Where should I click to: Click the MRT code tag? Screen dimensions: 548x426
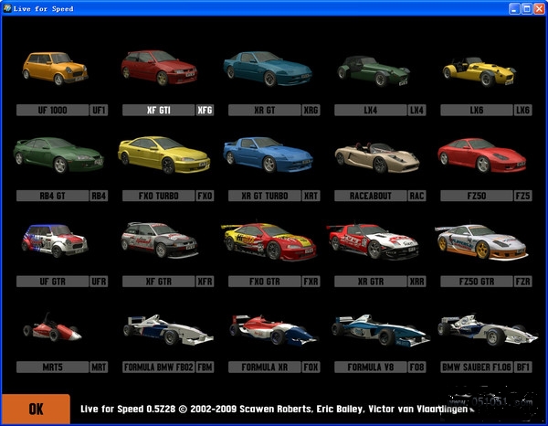tap(99, 367)
